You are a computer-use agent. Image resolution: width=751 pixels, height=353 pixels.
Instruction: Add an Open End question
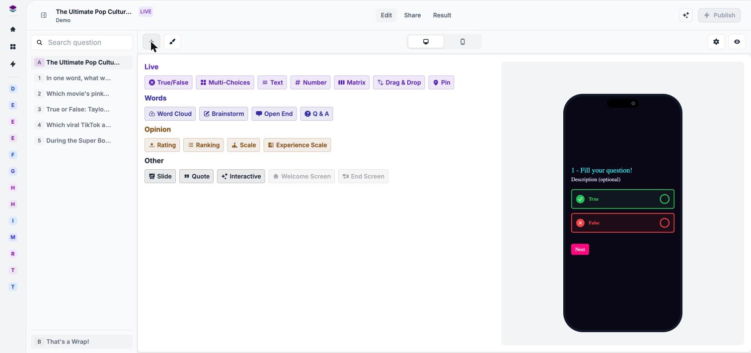coord(274,114)
